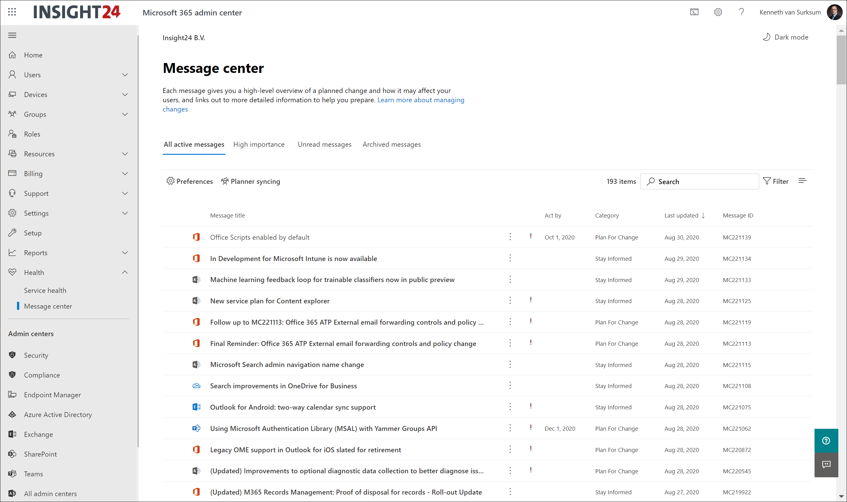Open the feedback chat button
The height and width of the screenshot is (502, 847).
826,464
